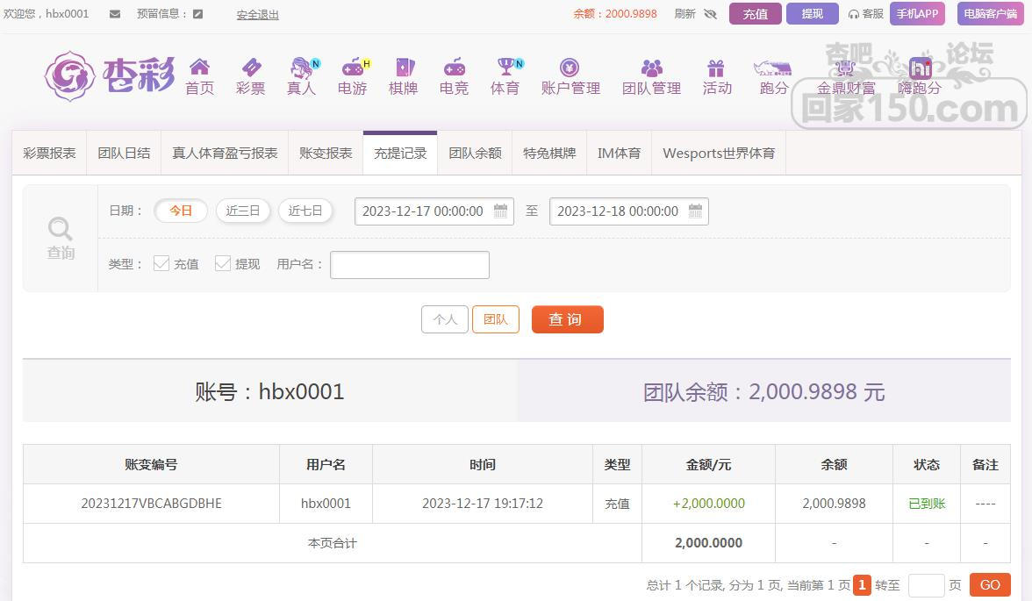Click the 本页合计 page total row label
Screen dimensions: 1032x601
[333, 543]
